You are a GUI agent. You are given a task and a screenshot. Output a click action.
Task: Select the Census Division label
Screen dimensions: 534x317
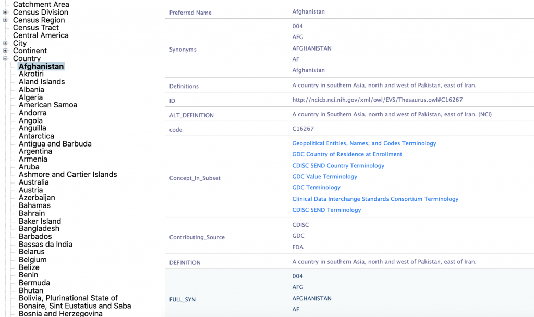[41, 13]
